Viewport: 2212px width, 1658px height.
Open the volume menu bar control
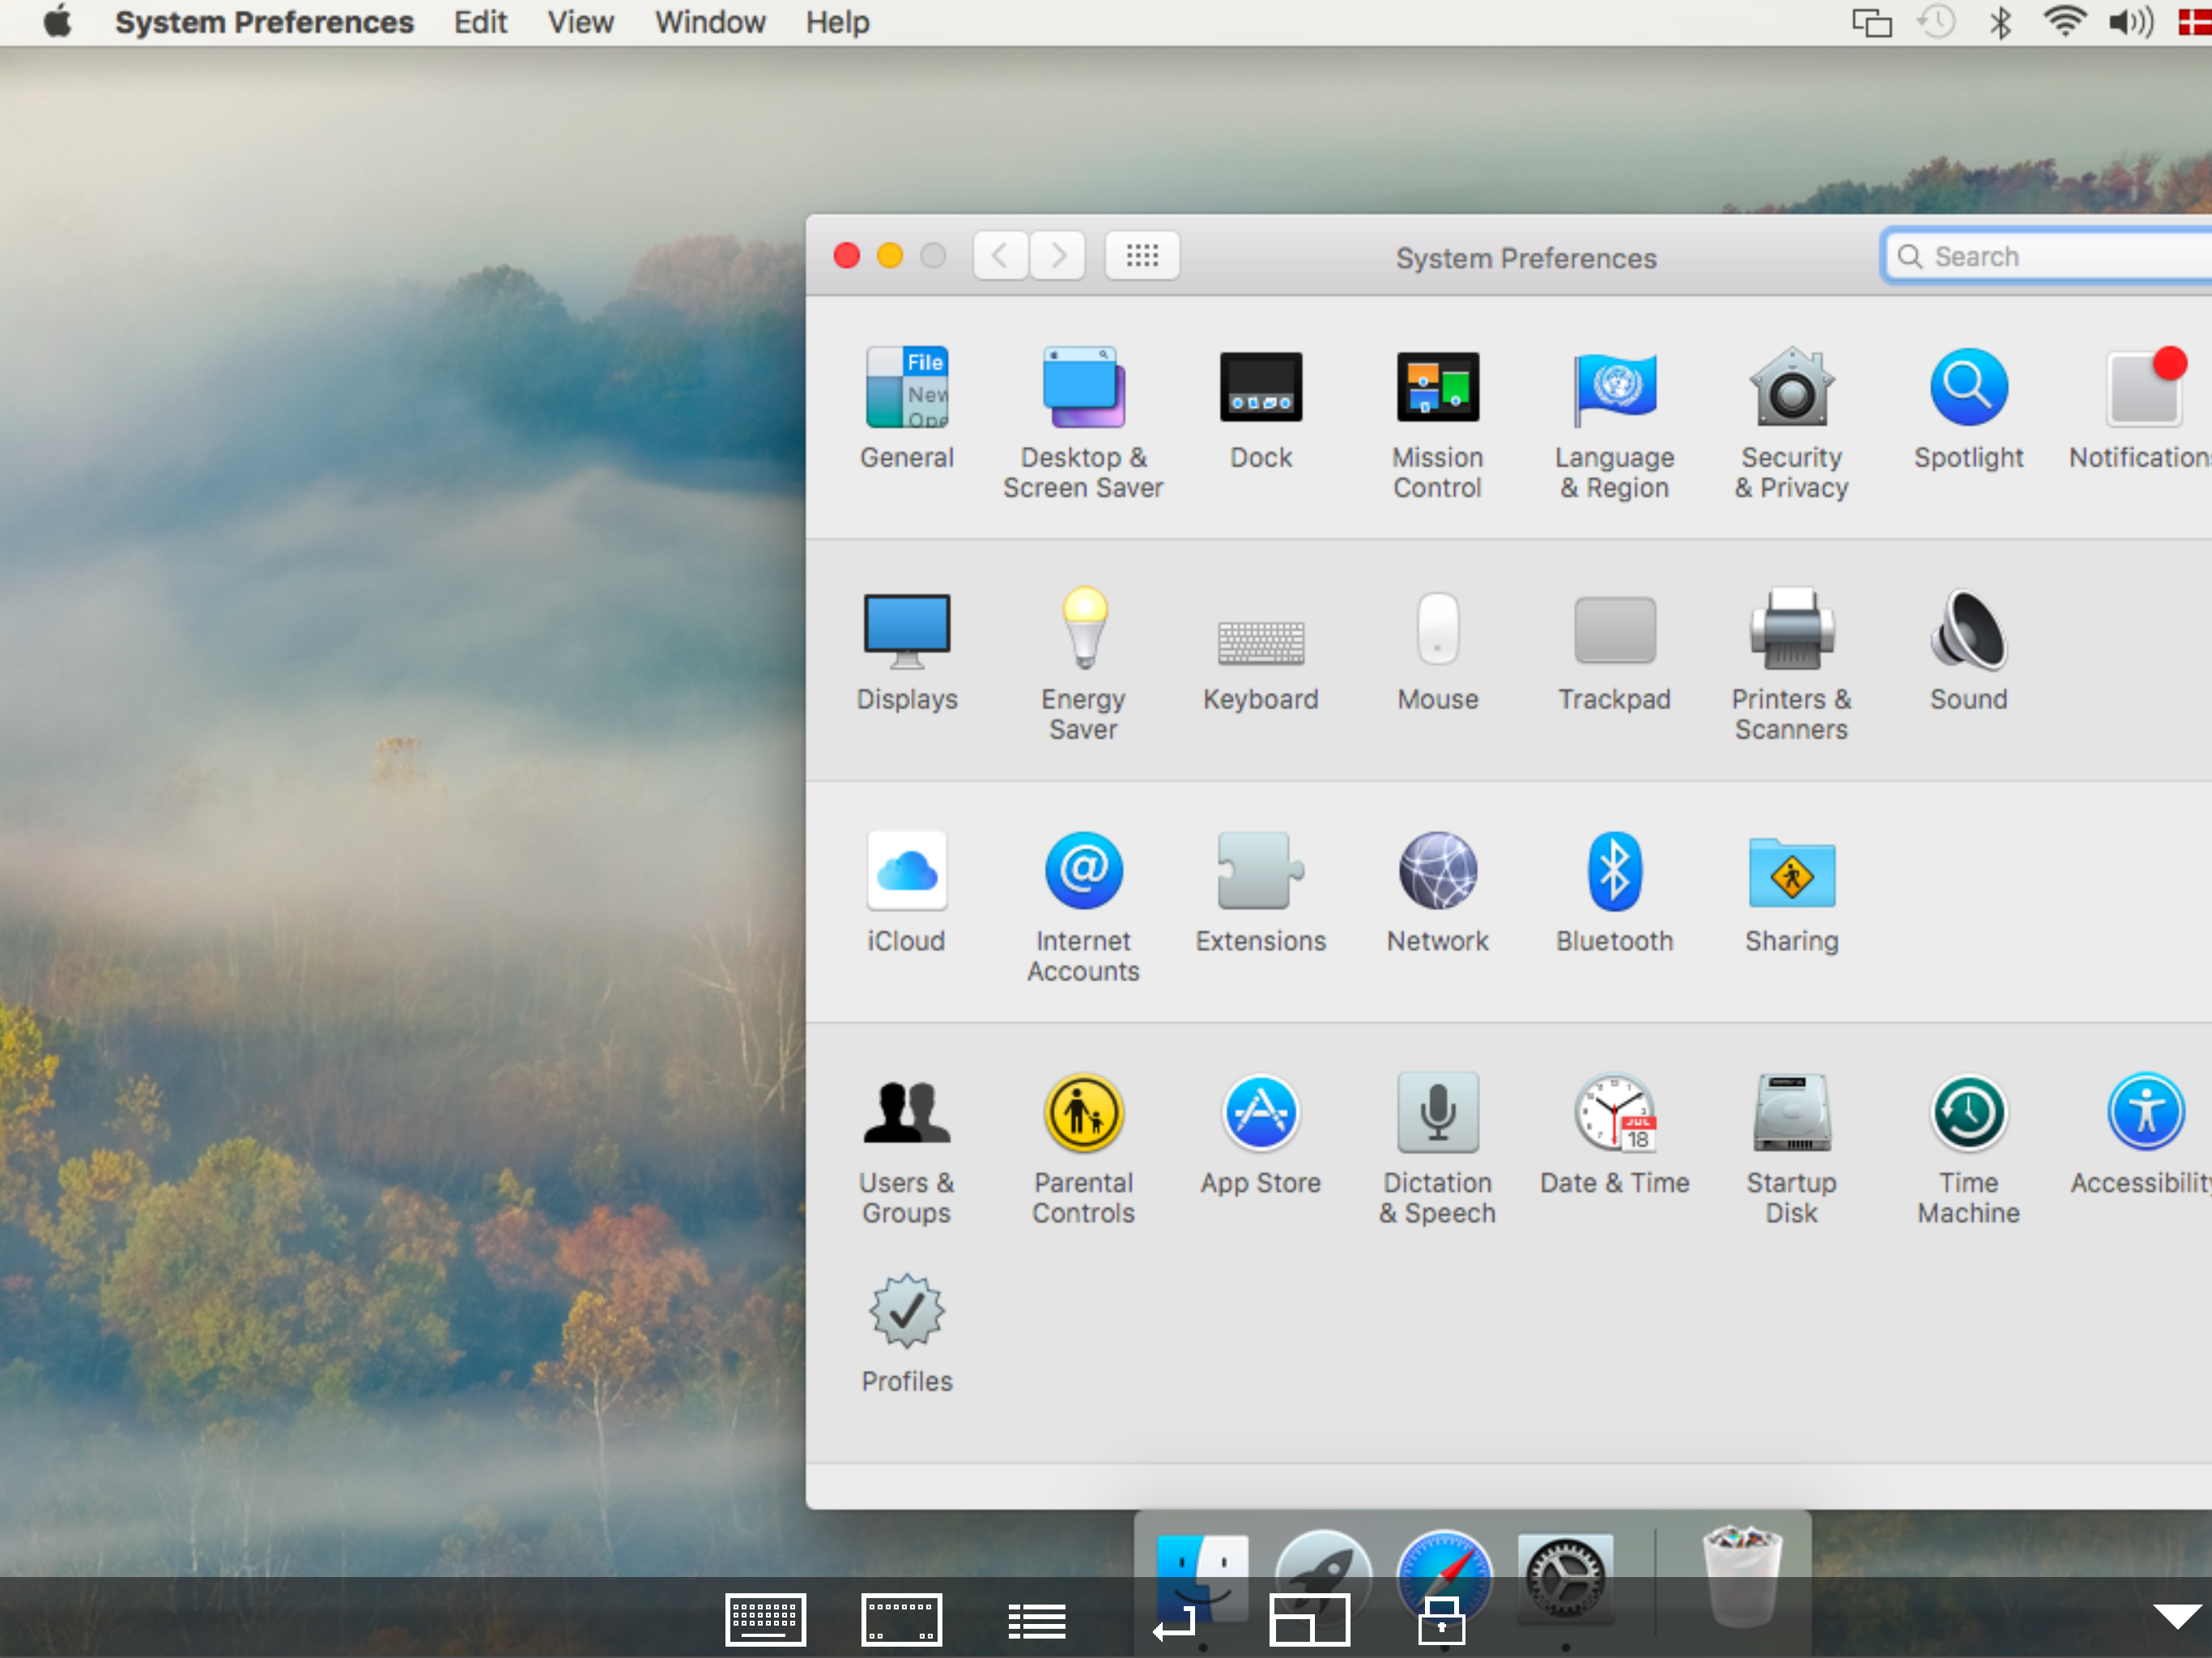(2130, 22)
